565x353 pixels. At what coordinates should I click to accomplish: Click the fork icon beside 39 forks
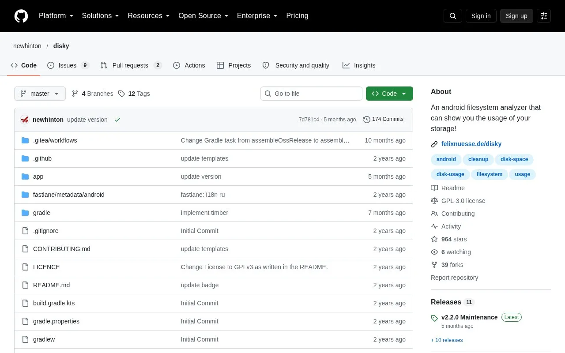(x=434, y=265)
